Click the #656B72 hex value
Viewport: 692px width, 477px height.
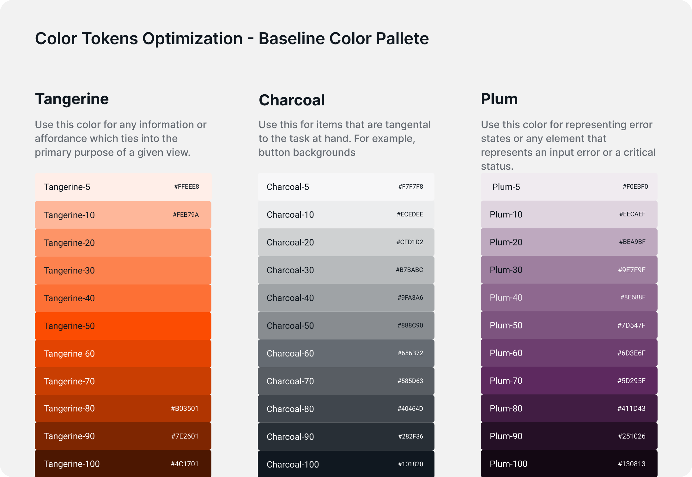pyautogui.click(x=410, y=353)
